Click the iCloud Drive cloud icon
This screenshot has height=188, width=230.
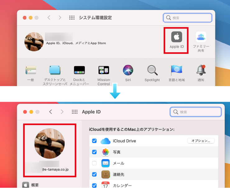point(105,141)
